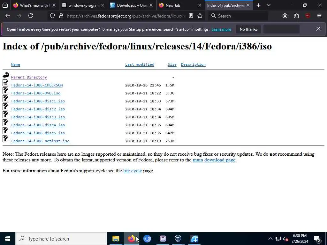Screen dimensions: 327x245
Task: Click the unknown file icon beside disc3.iso
Action: click(x=5, y=115)
